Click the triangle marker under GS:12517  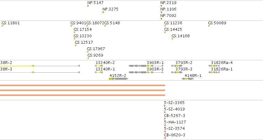coord(76,46)
